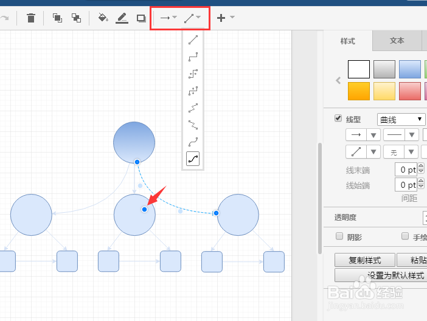Choose the selected entity relation waypoint style
This screenshot has width=427, height=321.
pyautogui.click(x=193, y=159)
